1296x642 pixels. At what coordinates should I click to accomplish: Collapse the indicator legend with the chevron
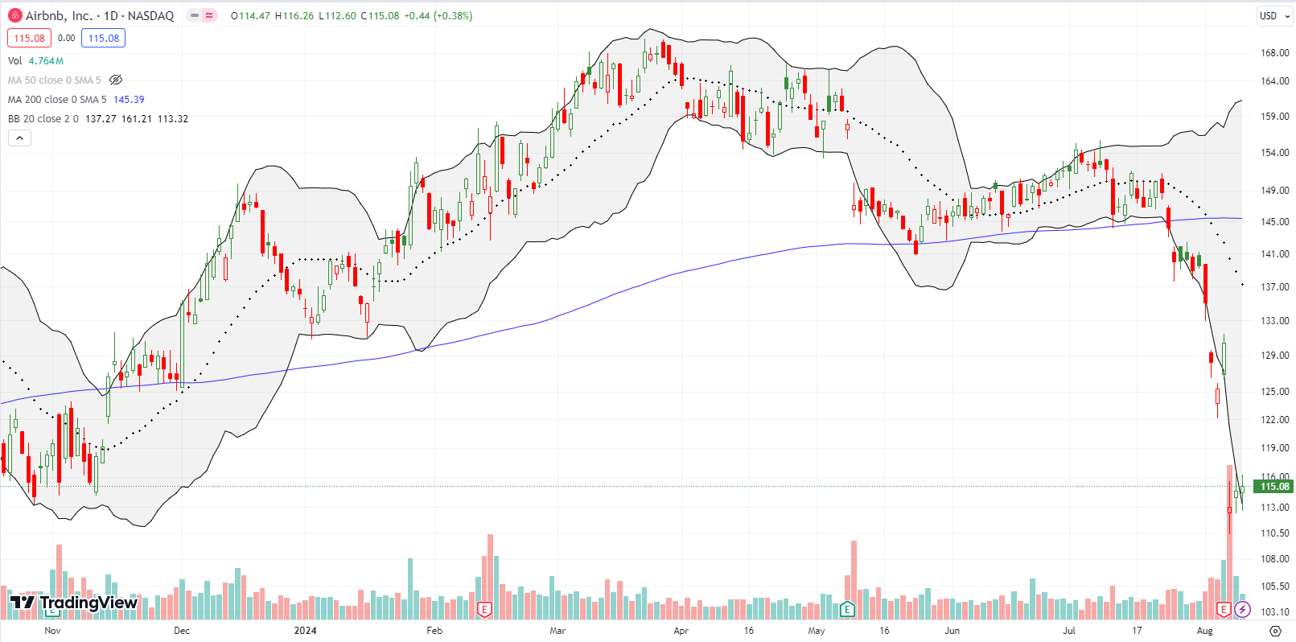click(19, 138)
